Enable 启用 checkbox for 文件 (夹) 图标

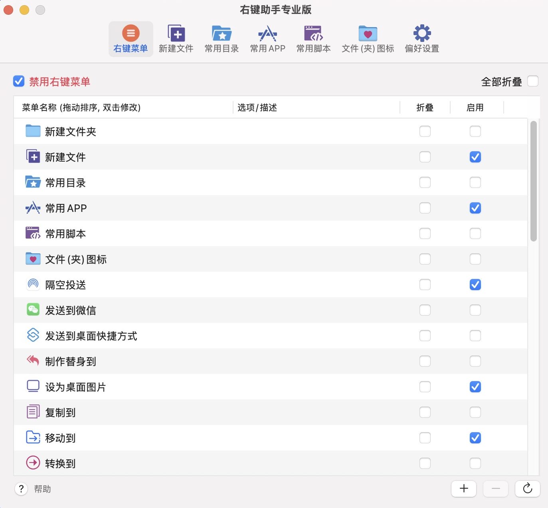tap(475, 259)
